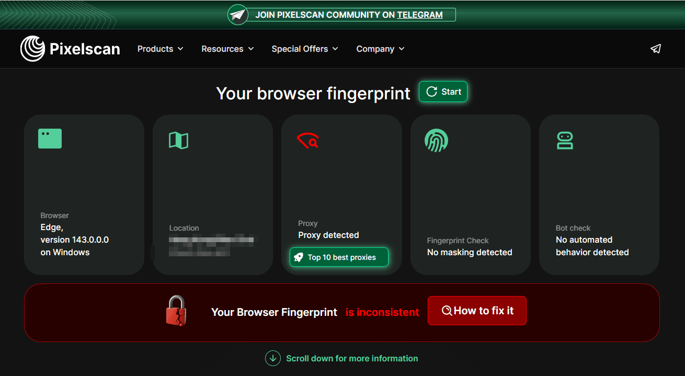
Task: Click the How to fix it button
Action: point(477,311)
